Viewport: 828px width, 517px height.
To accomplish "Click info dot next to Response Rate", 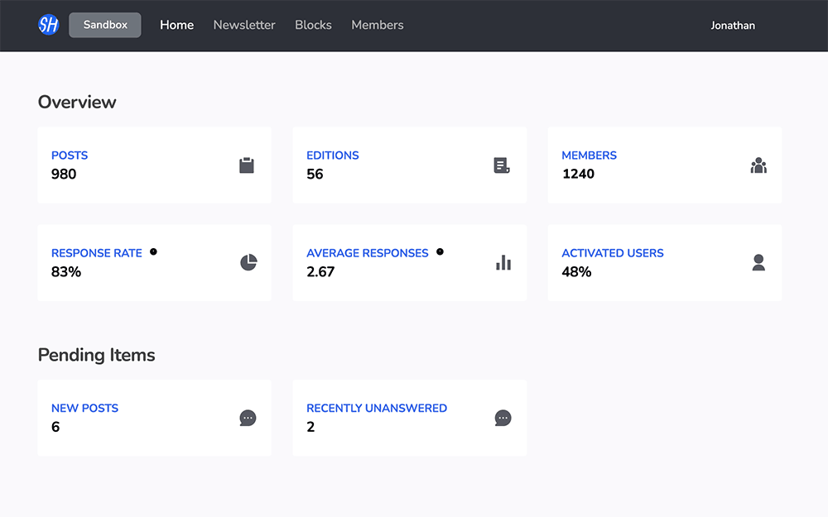I will pyautogui.click(x=153, y=251).
